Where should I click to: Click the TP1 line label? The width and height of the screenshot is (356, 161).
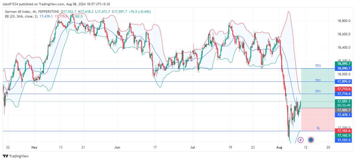(x=318, y=91)
